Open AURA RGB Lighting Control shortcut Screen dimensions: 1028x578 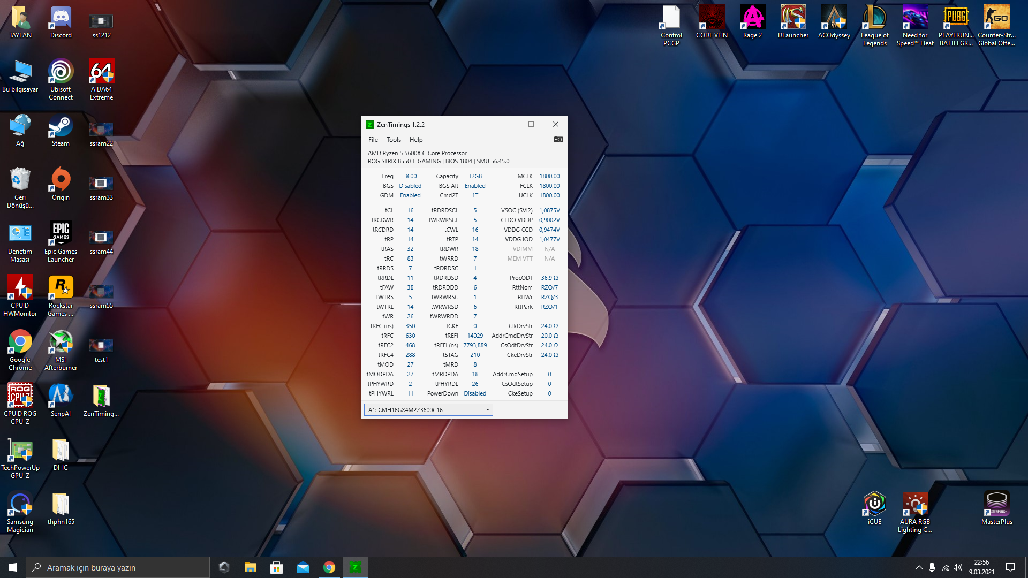click(916, 512)
